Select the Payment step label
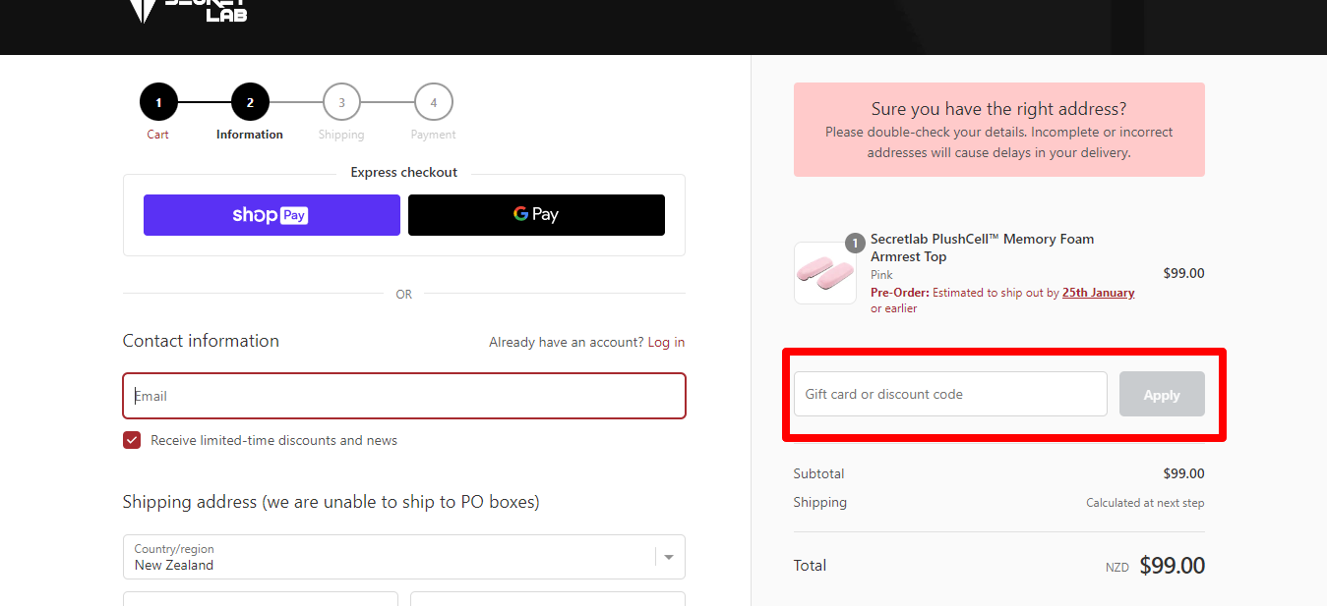1327x606 pixels. click(434, 135)
